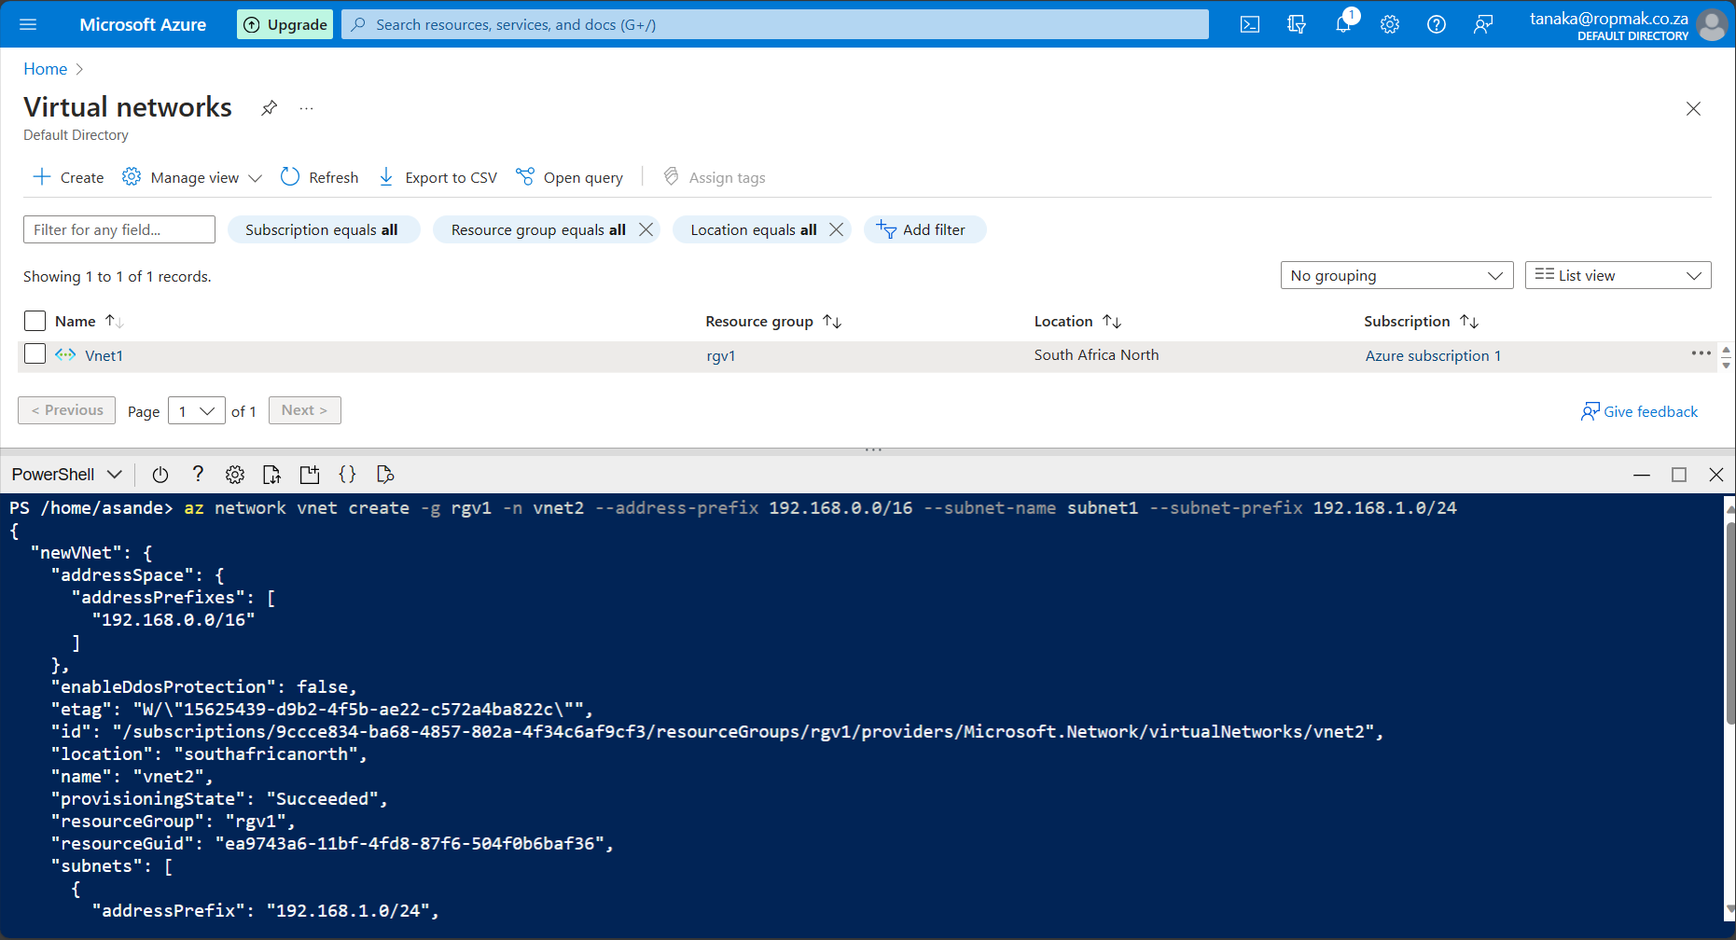Navigate to Home breadcrumb
This screenshot has height=940, width=1736.
point(45,69)
